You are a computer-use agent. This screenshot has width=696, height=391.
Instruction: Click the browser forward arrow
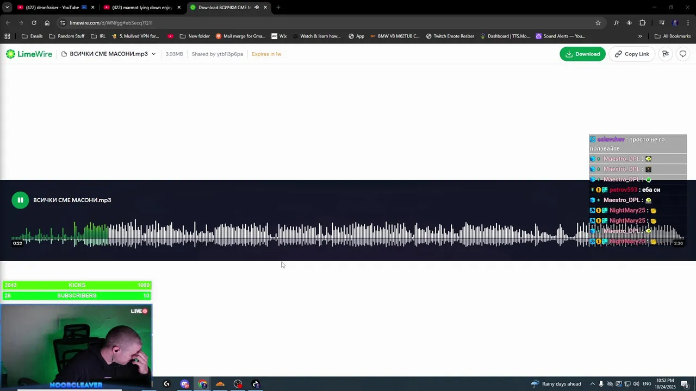click(21, 23)
